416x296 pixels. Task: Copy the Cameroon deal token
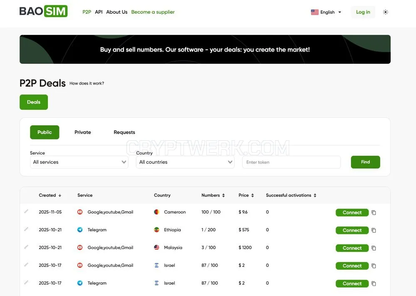point(374,213)
